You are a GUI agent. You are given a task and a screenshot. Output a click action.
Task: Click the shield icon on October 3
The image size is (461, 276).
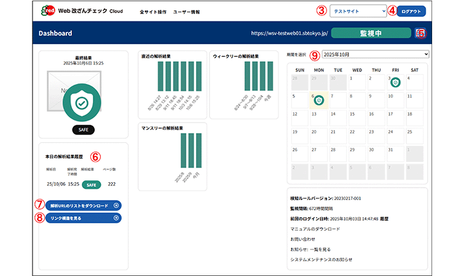coord(395,82)
